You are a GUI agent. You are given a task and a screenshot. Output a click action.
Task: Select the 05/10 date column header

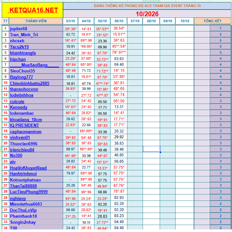coord(102,21)
